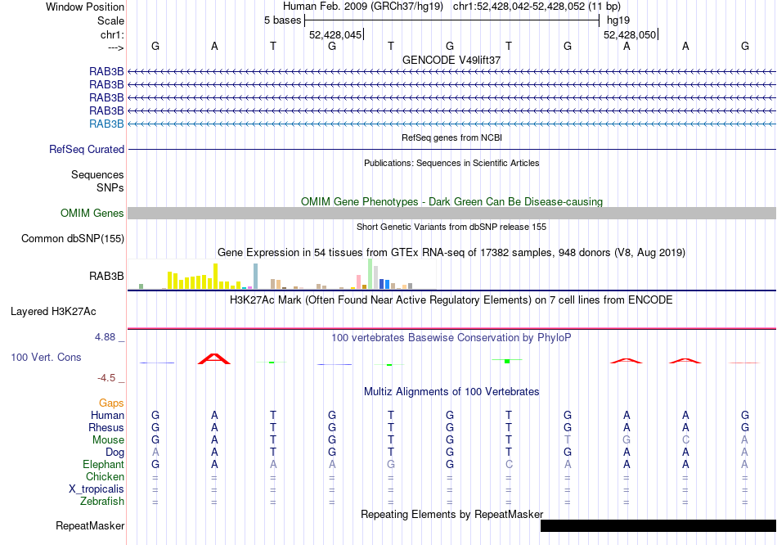Viewport: 777px width, 545px height.
Task: Click the large red A in the PhyloP track
Action: click(214, 358)
